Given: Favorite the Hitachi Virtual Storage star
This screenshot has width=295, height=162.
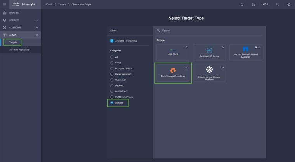Looking at the screenshot, I should (x=223, y=68).
